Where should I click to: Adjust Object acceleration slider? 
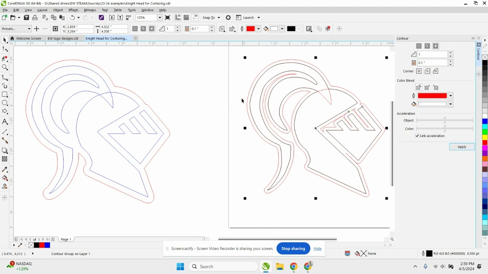tap(445, 120)
